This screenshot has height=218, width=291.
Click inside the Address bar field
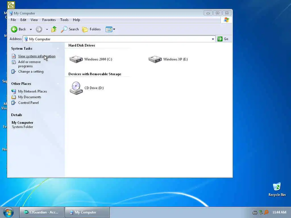119,39
